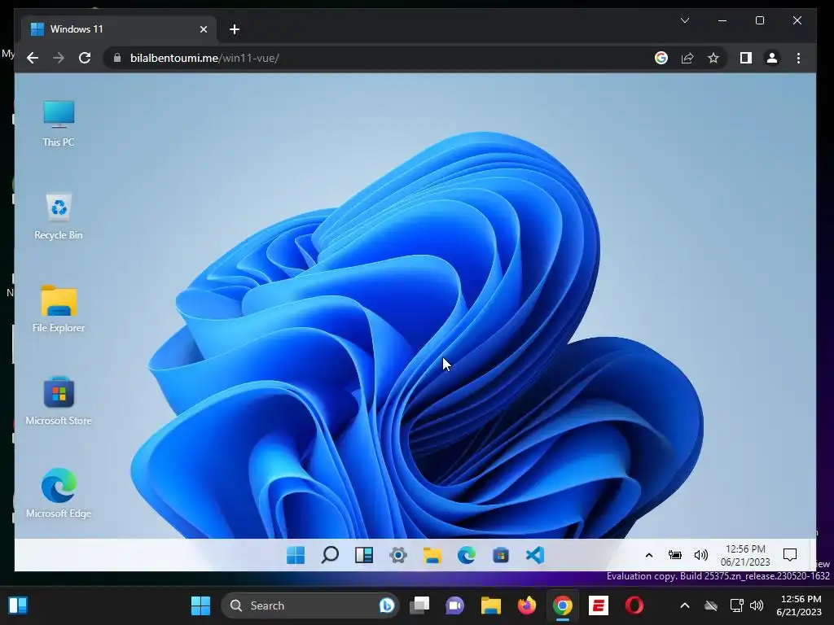The height and width of the screenshot is (625, 834).
Task: Show hidden icons in web taskbar tray
Action: (649, 555)
